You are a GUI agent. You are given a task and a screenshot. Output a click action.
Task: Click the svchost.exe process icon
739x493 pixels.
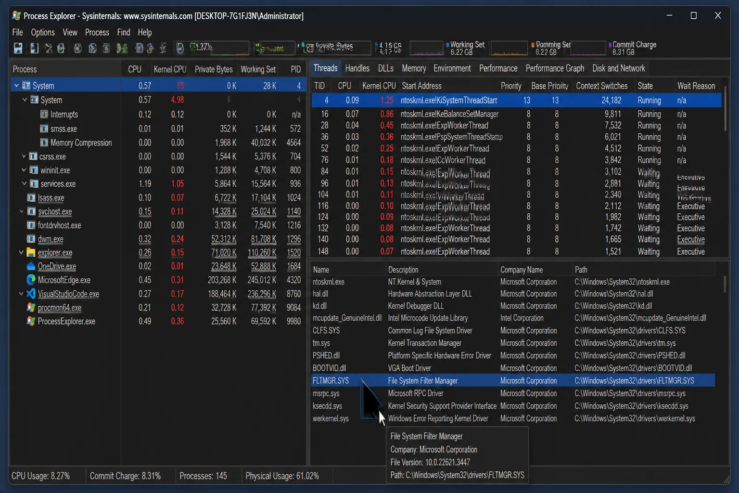click(x=31, y=212)
